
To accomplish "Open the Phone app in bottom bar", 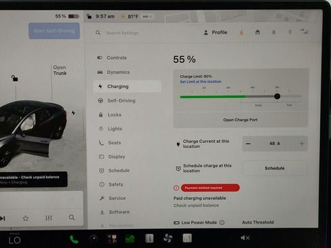I will coord(74,239).
